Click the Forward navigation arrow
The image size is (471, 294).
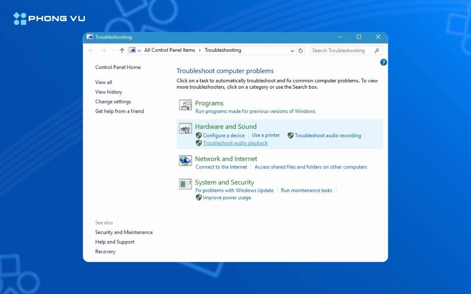[104, 51]
